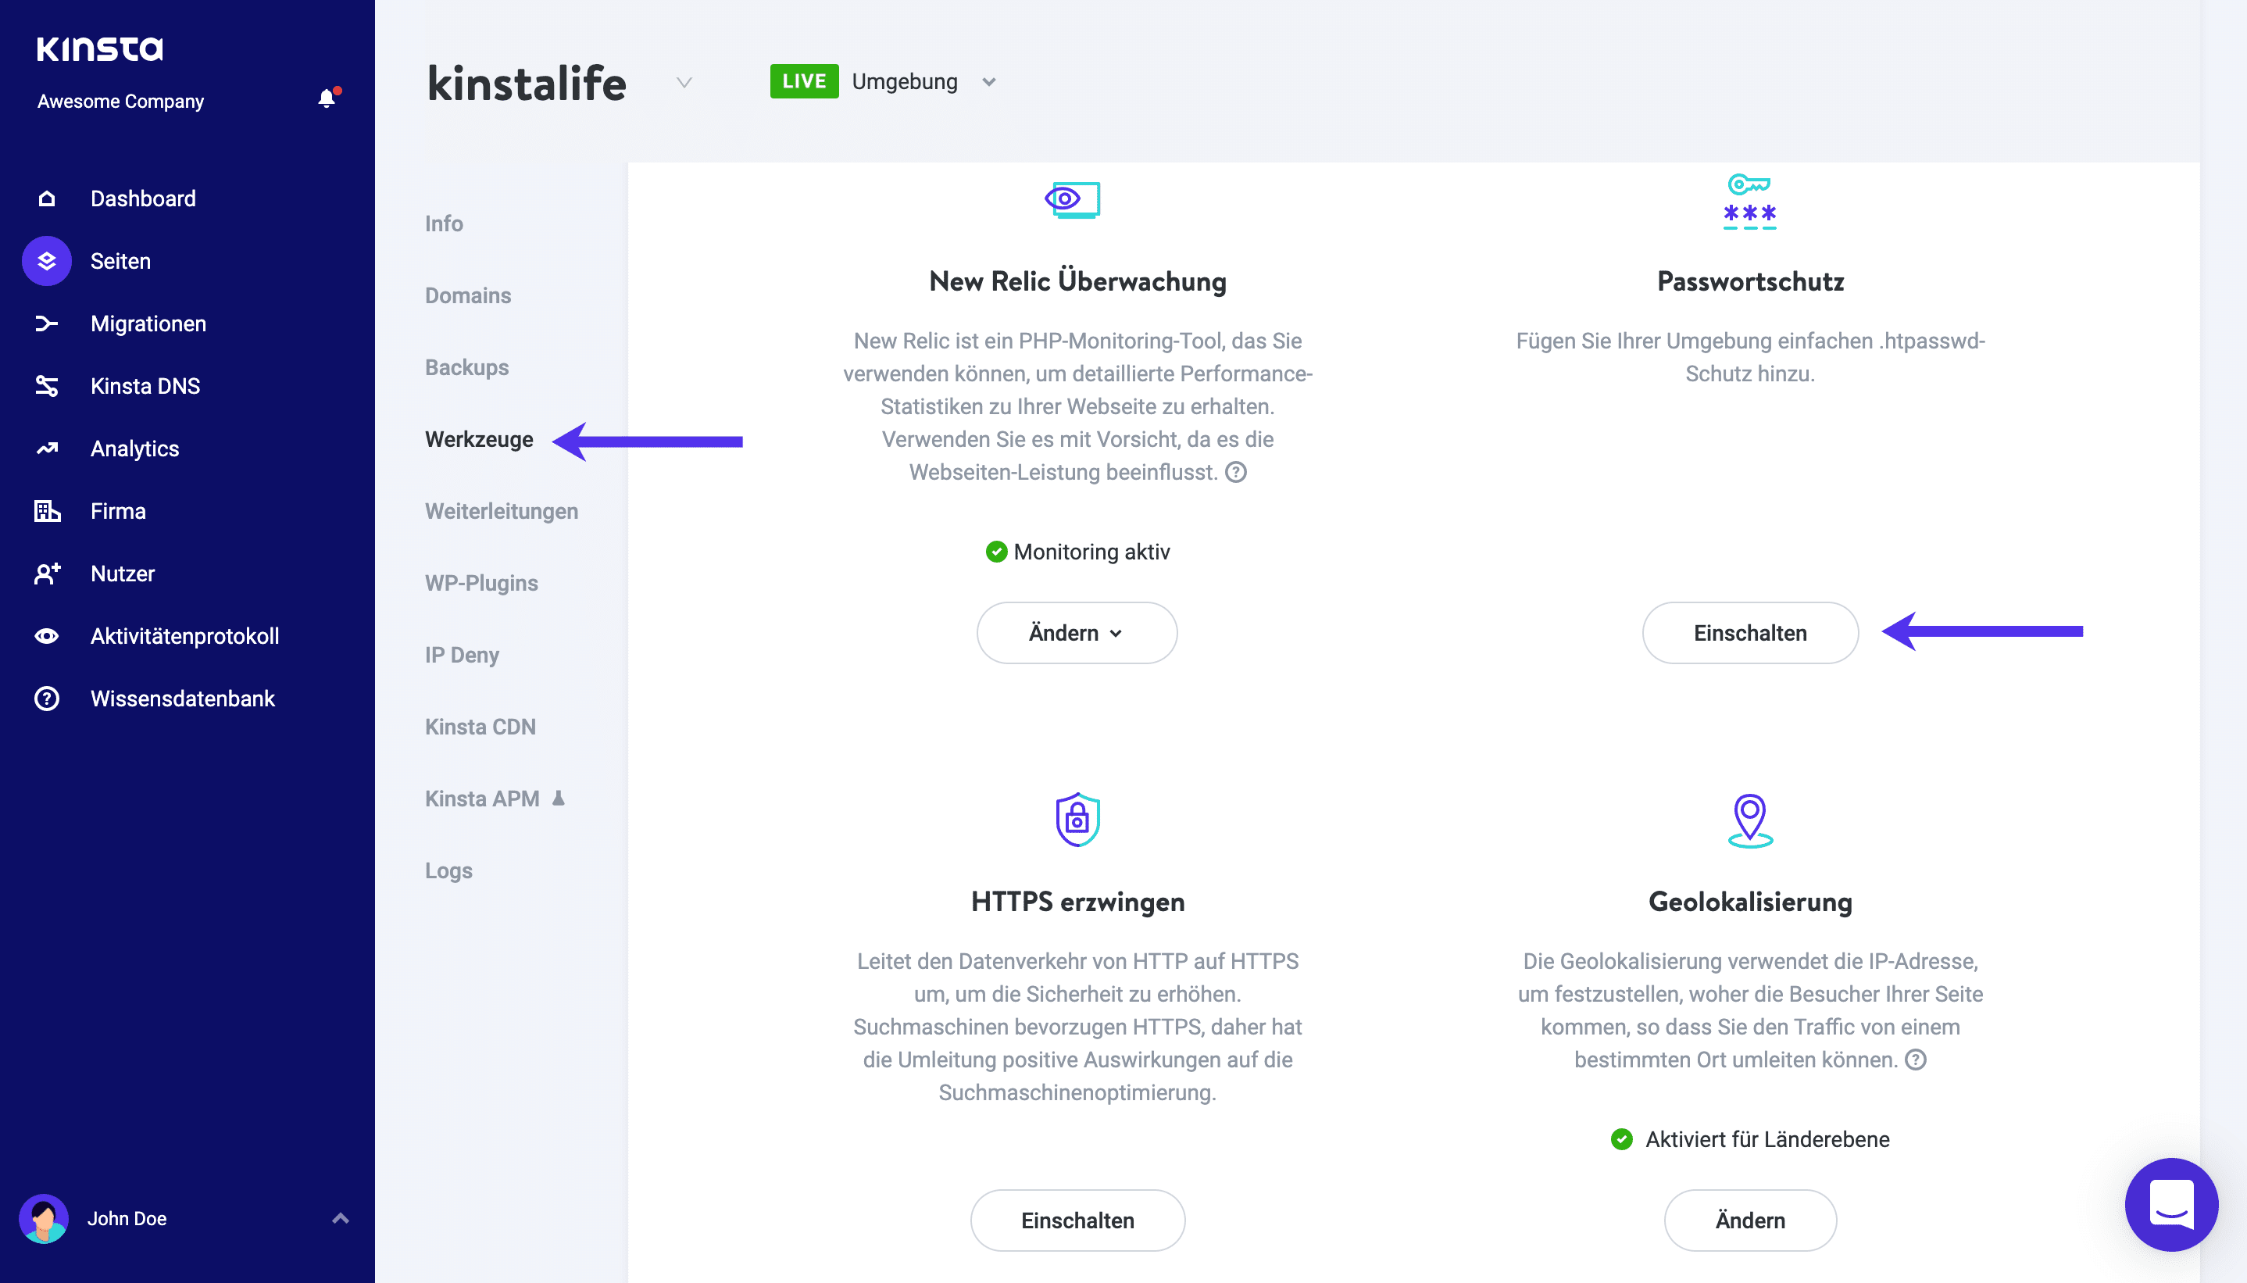Enable HTTPS erzwingen with the Einschalten button

(x=1077, y=1220)
